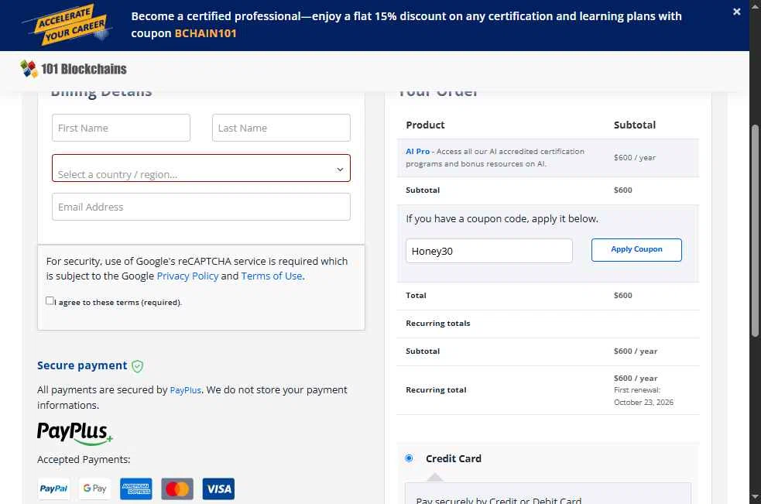The width and height of the screenshot is (761, 504).
Task: Focus the Last Name field
Action: pyautogui.click(x=281, y=128)
